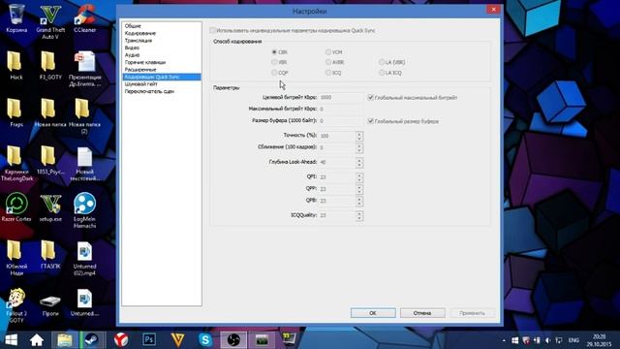This screenshot has width=620, height=349.
Task: Open the Видео settings section
Action: (x=132, y=48)
